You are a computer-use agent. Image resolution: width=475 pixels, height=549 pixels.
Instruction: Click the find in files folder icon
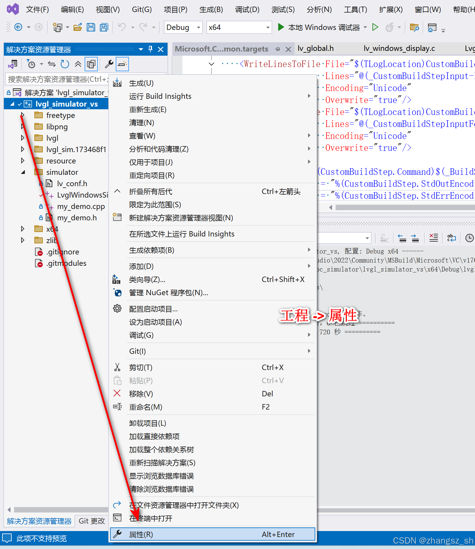tap(414, 28)
